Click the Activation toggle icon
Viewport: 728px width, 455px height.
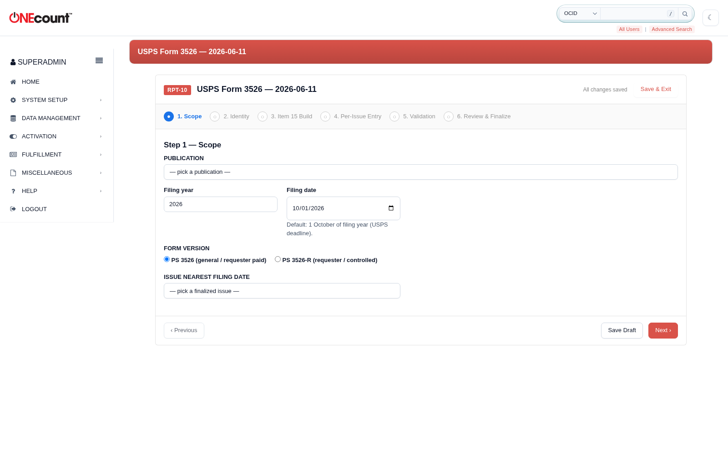13,136
